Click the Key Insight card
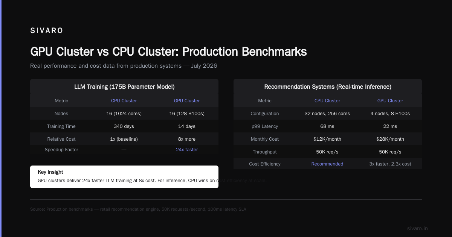 [x=124, y=177]
